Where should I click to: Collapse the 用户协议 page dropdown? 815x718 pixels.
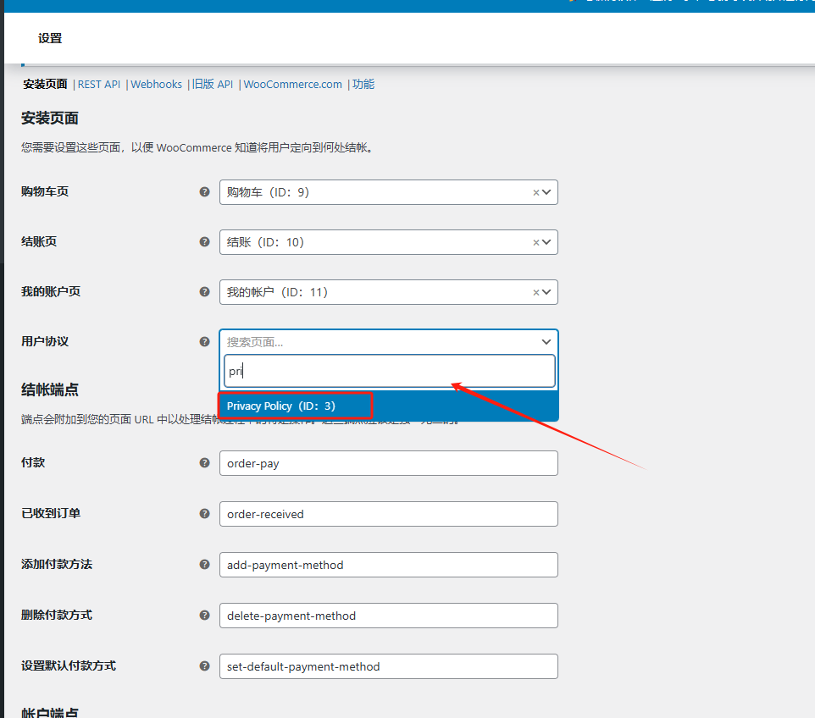[546, 342]
